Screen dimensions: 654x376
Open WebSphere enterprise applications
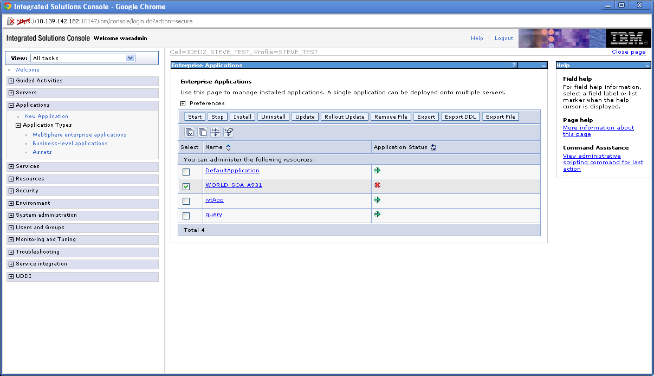[x=80, y=135]
